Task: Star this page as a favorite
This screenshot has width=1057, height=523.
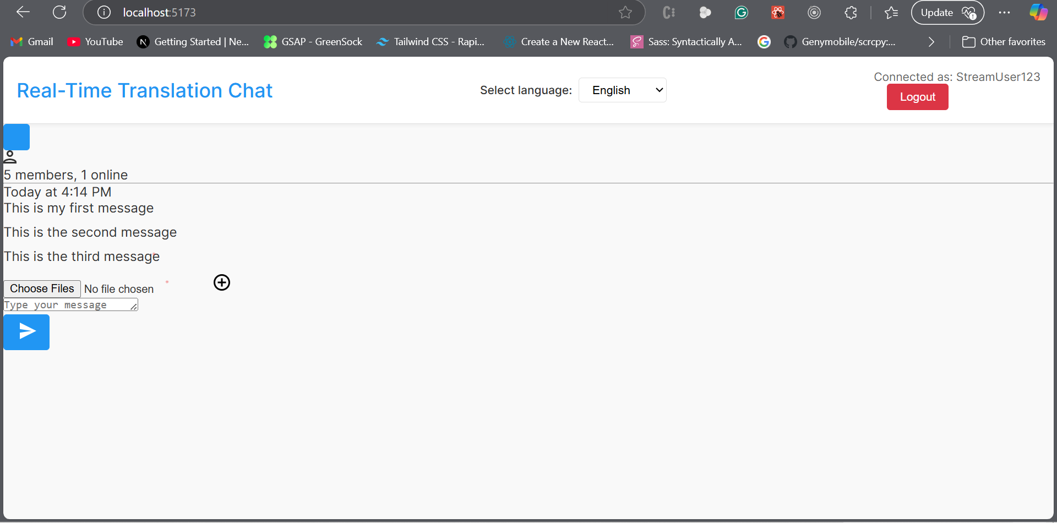Action: [x=625, y=12]
